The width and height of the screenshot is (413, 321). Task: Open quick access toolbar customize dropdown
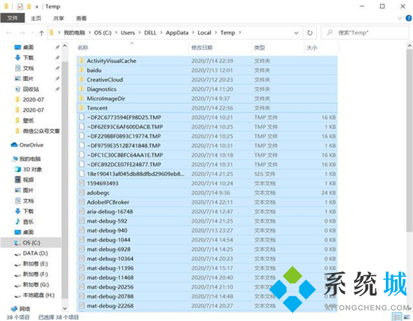[x=37, y=7]
